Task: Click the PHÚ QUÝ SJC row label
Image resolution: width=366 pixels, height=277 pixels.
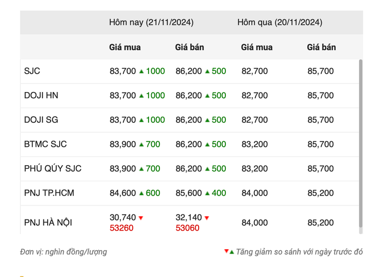Action: point(53,168)
